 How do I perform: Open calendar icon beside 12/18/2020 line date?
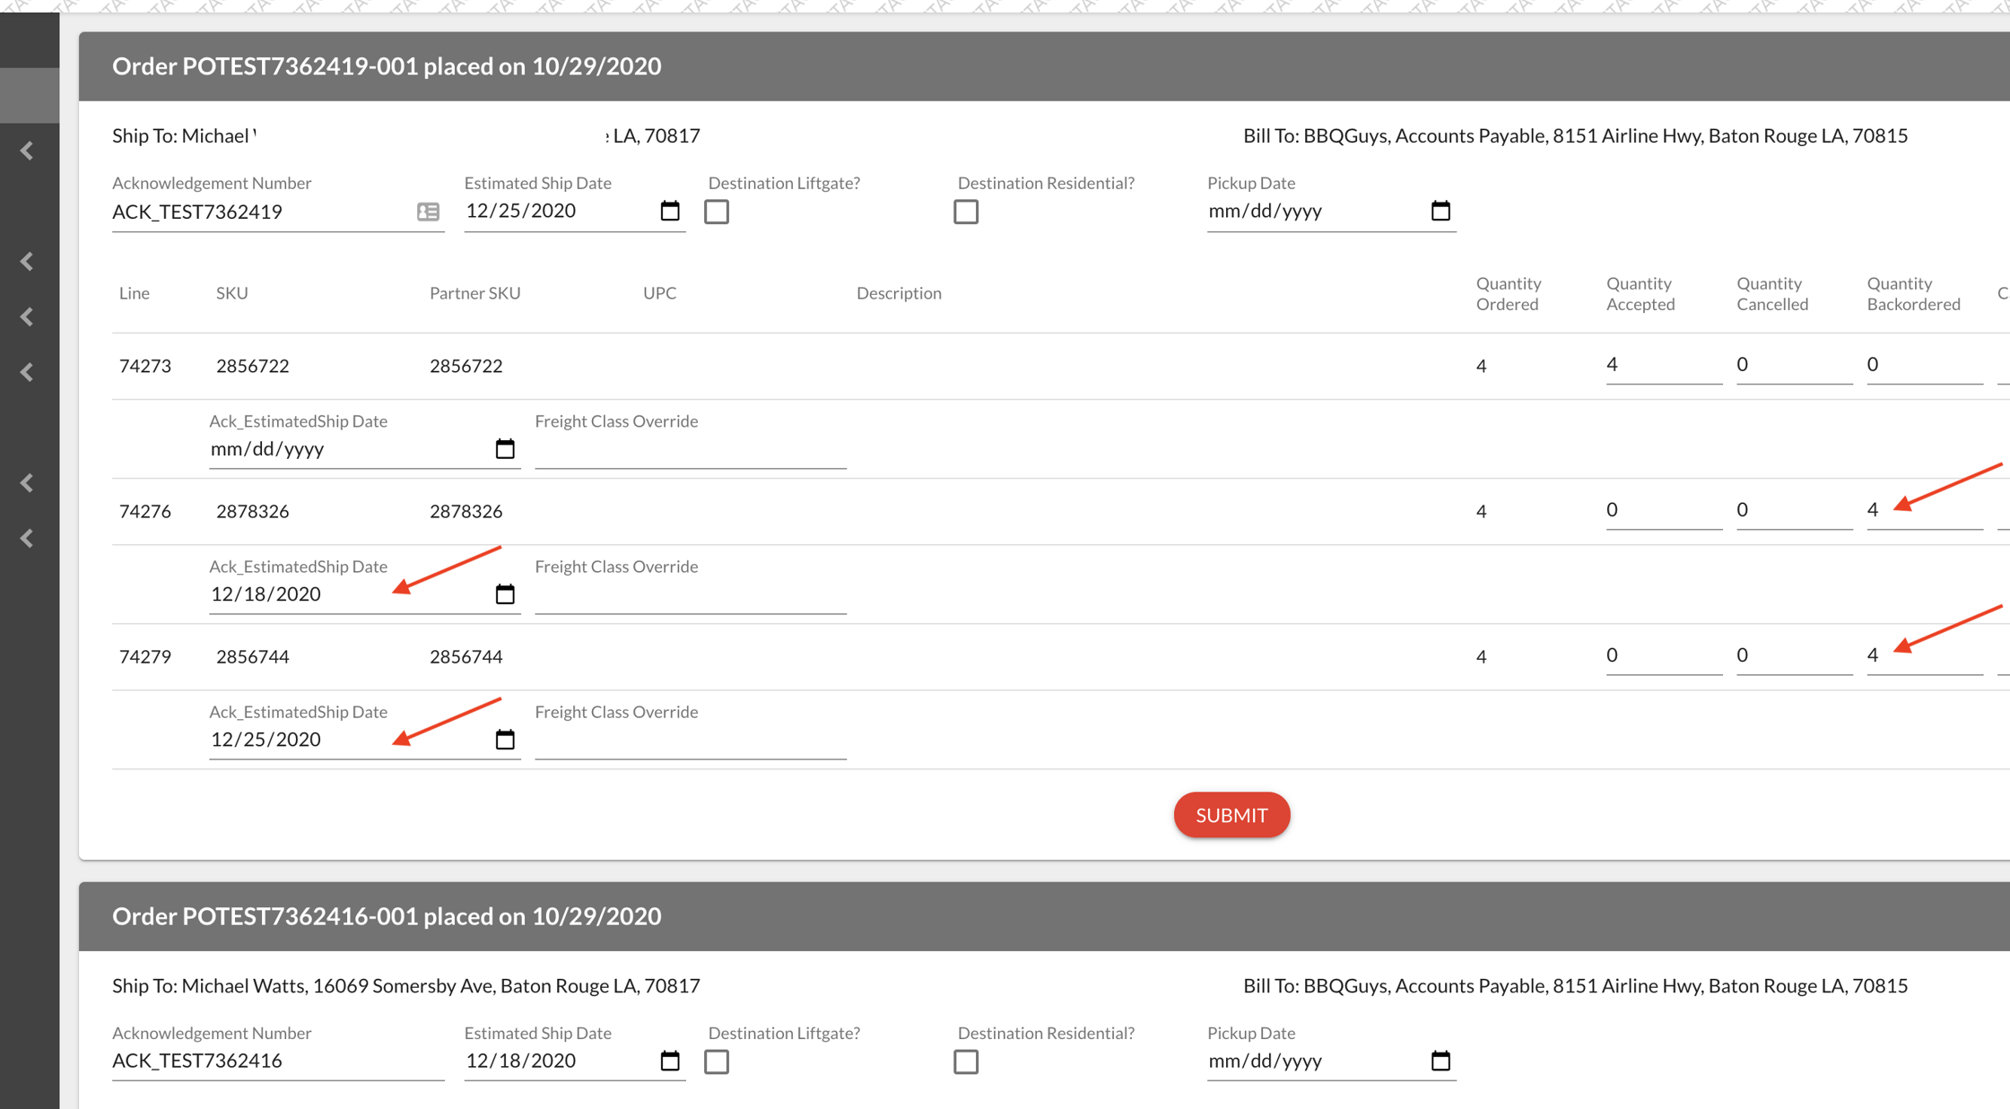[x=505, y=593]
